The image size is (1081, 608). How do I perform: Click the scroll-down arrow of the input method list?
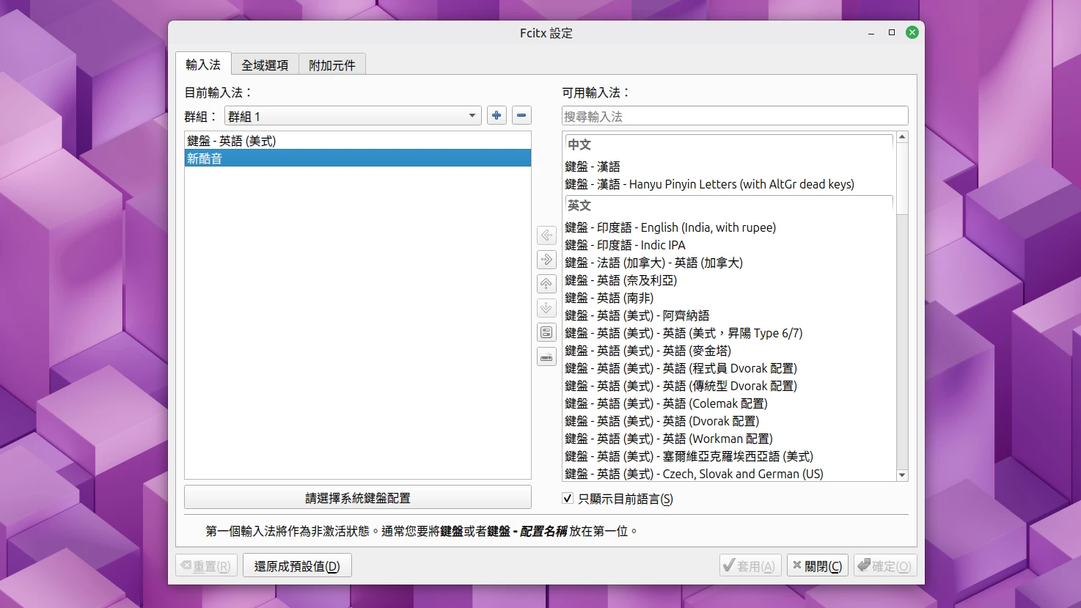901,475
